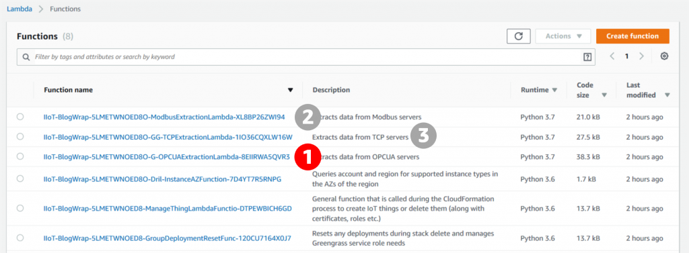Navigate to Lambda breadcrumb link
The height and width of the screenshot is (253, 689).
point(20,9)
